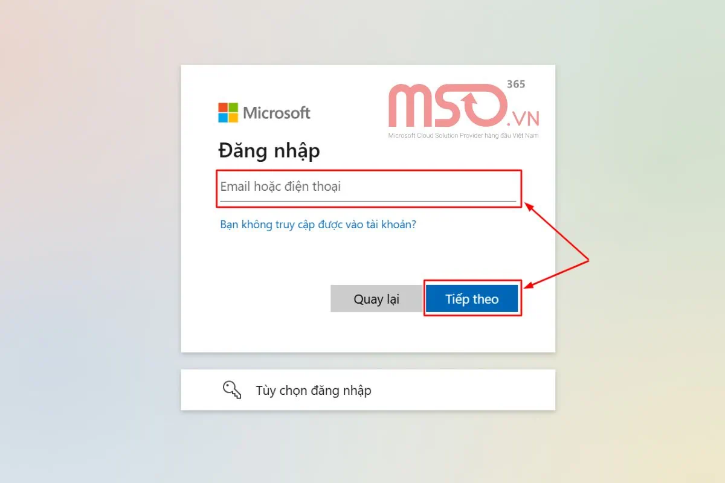Click the red arrowhead pointing at email field
Image resolution: width=725 pixels, height=483 pixels.
[x=528, y=207]
